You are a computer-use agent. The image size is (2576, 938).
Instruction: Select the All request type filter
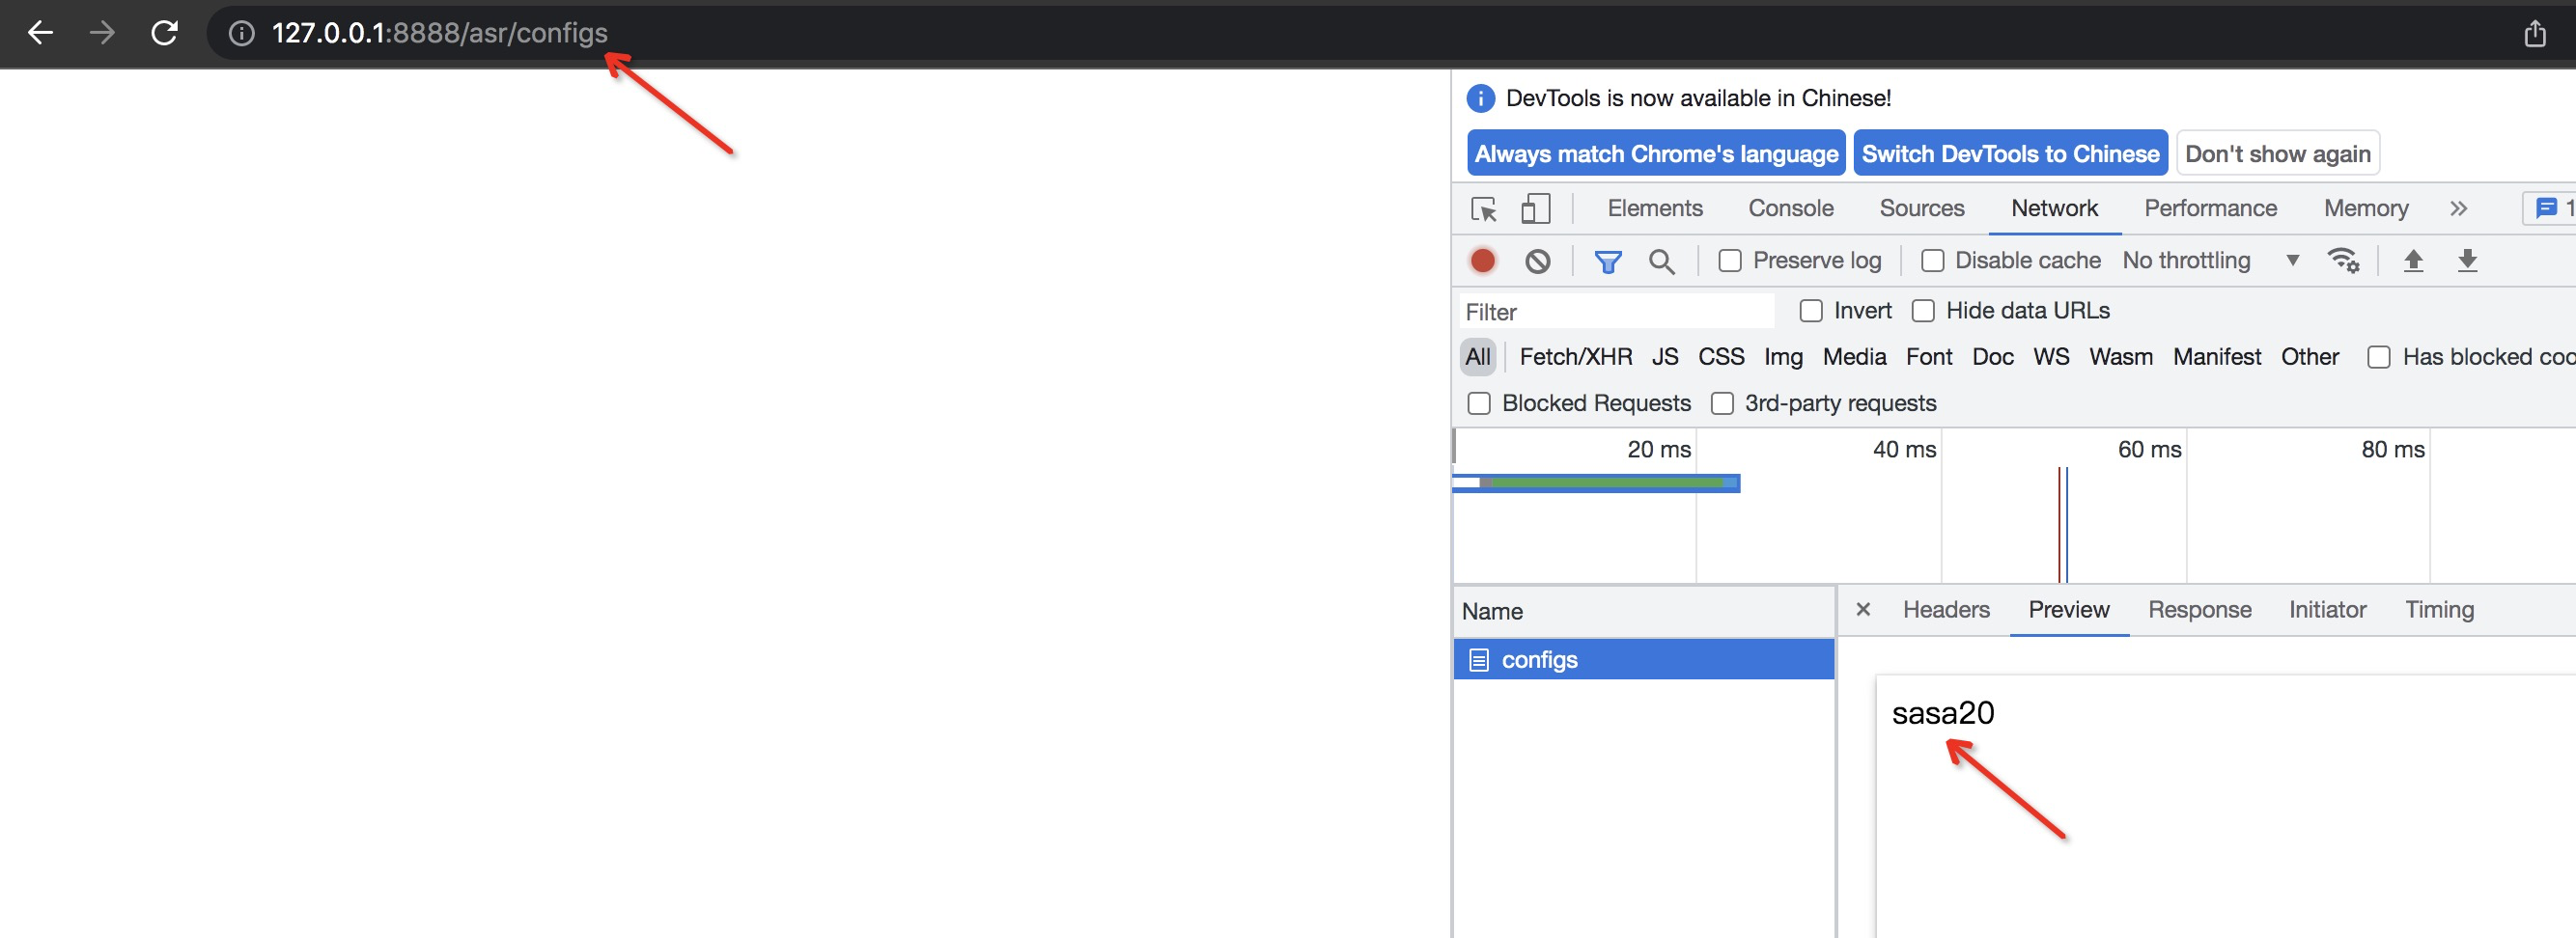[1477, 357]
